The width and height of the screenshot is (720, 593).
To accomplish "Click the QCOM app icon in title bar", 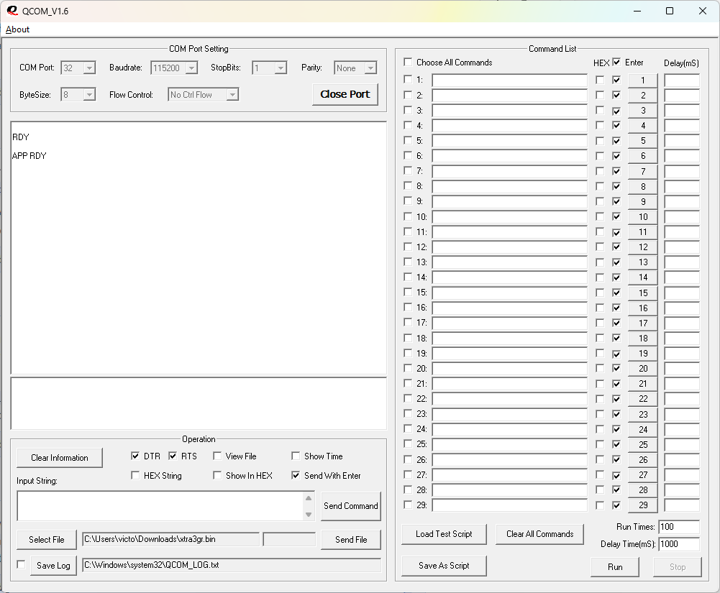I will click(x=12, y=11).
